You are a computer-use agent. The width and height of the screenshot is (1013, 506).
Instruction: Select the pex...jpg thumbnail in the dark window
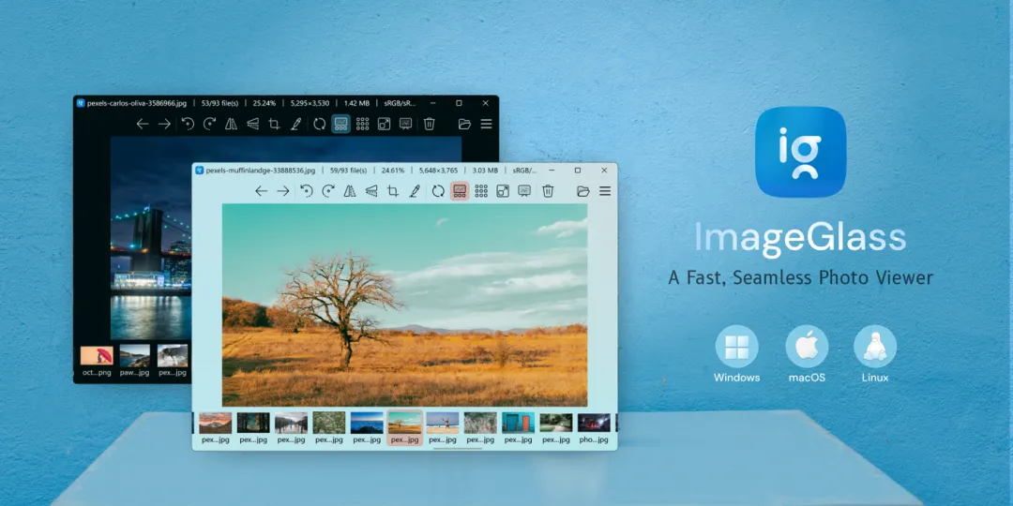pos(173,360)
